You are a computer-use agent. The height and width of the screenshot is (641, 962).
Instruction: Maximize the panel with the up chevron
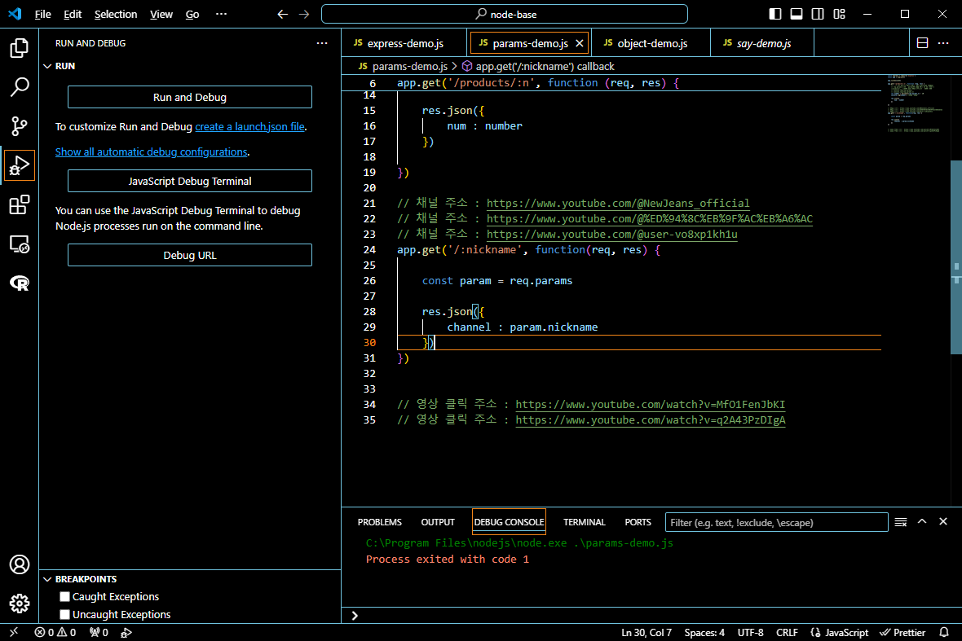[x=922, y=521]
